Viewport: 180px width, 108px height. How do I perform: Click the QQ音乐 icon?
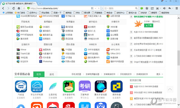coord(40,27)
